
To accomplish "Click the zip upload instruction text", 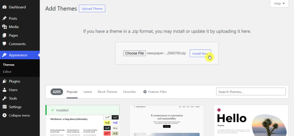I will pyautogui.click(x=167, y=31).
